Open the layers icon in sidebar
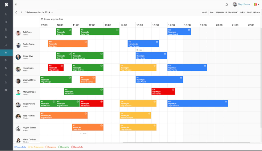The height and width of the screenshot is (151, 262). (6, 68)
